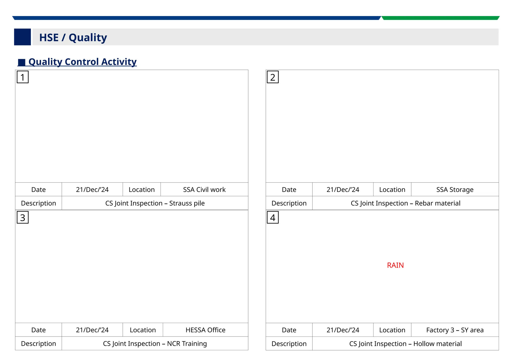Click the Quality Control Activity heading
Screen dimensions: 513x355
(x=82, y=62)
